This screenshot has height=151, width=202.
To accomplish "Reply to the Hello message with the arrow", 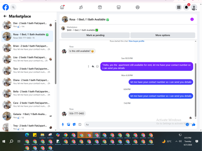I will click(x=93, y=66).
